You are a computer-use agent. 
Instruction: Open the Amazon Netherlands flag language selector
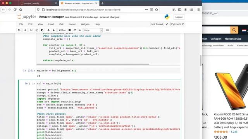pos(244,31)
